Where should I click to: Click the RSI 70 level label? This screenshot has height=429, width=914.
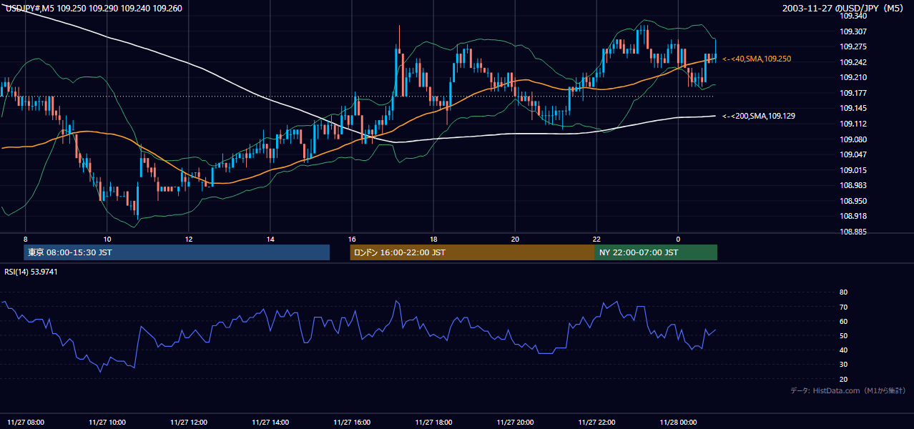coord(843,307)
